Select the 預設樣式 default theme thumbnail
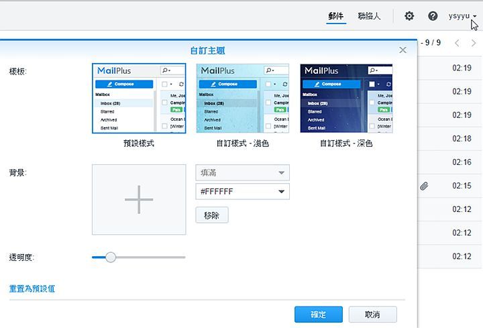483x328 pixels. coord(139,99)
